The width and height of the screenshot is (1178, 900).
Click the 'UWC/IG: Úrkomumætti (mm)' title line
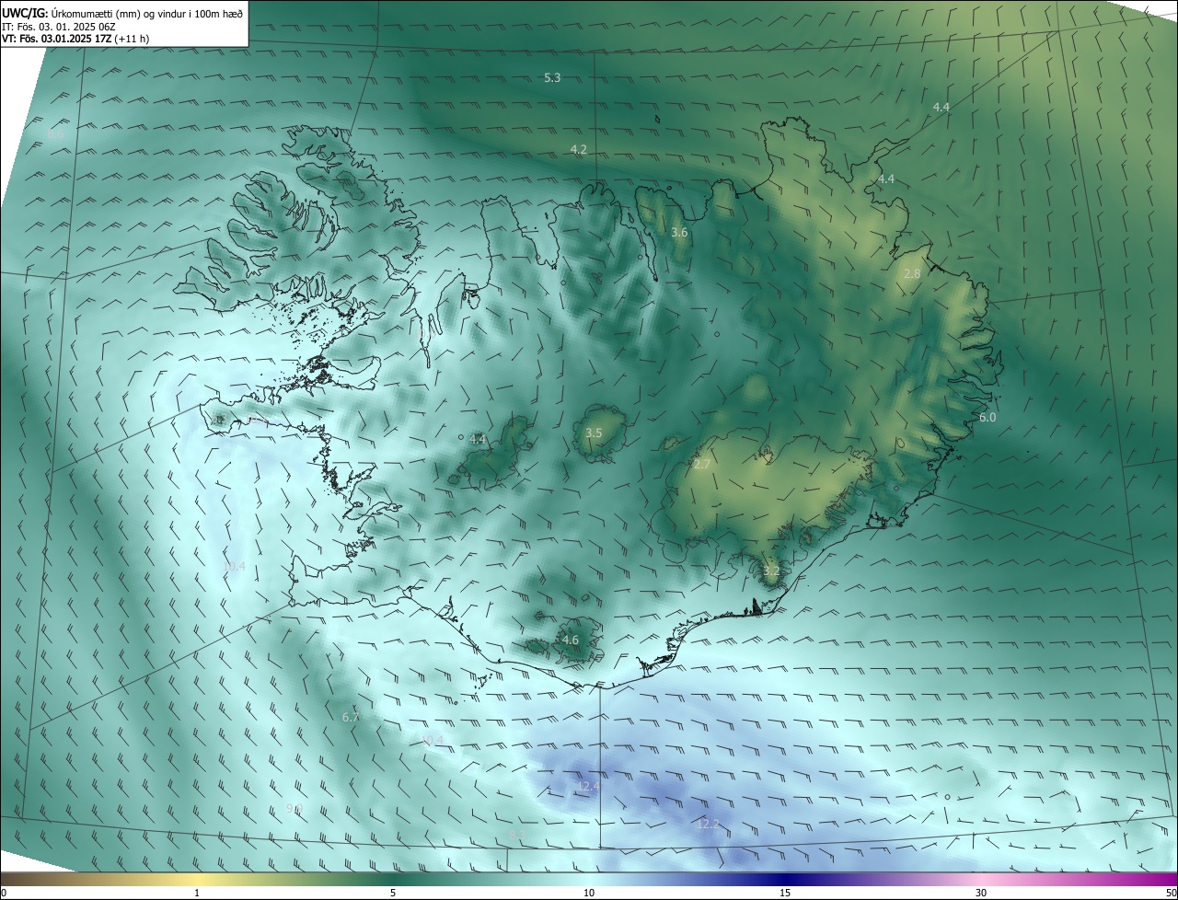[123, 12]
